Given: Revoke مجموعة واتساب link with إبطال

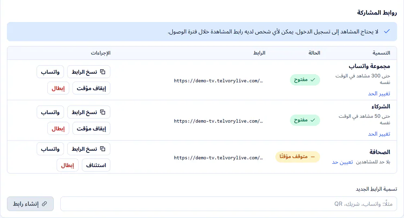Looking at the screenshot, I should coord(58,88).
